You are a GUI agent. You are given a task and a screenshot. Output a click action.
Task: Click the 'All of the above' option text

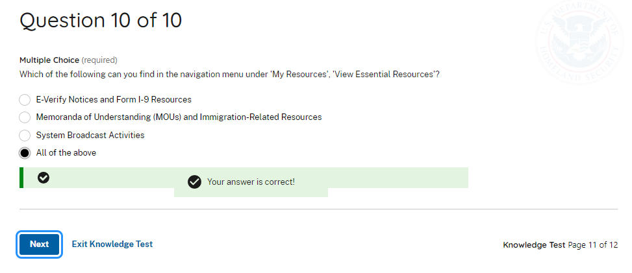[66, 153]
